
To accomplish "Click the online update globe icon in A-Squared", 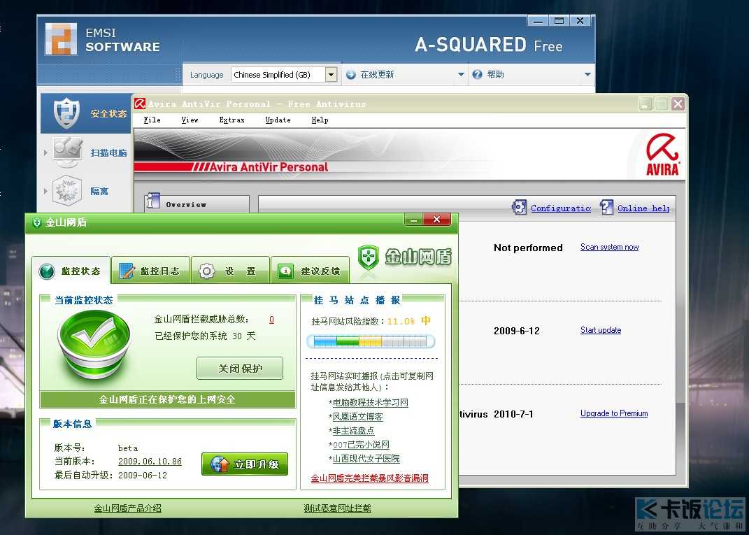I will (x=350, y=75).
